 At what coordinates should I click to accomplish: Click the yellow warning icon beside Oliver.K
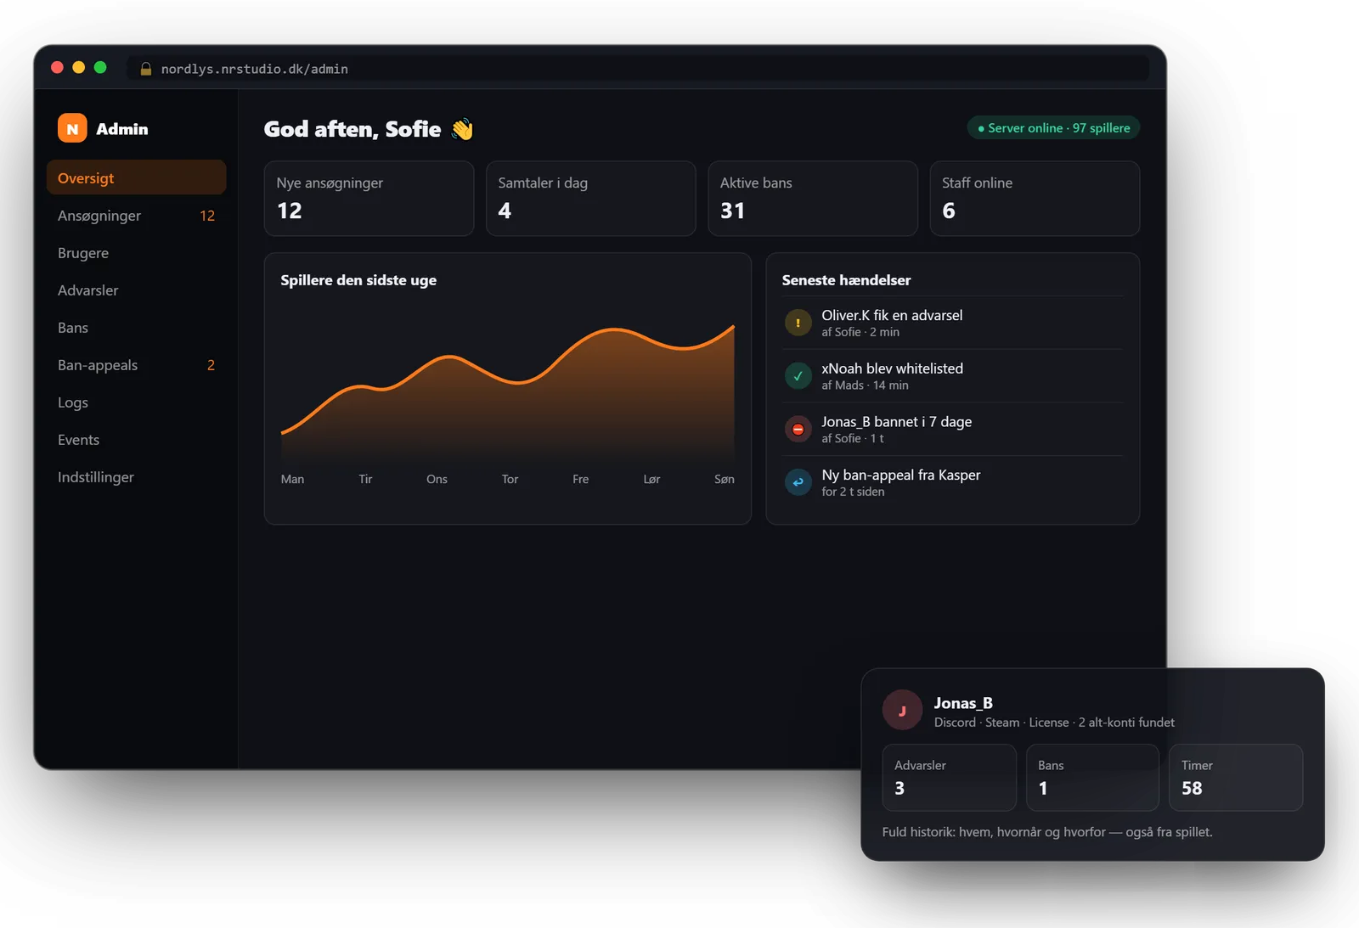coord(798,323)
